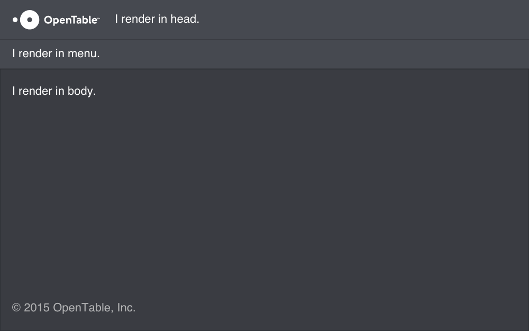Viewport: 529px width, 331px height.
Task: Click the trademark symbol after OpenTable
Action: click(98, 18)
